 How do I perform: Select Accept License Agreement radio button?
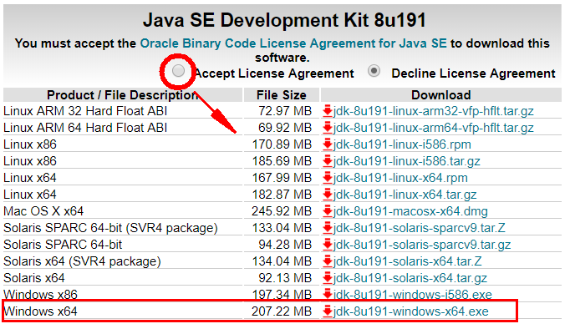point(179,72)
